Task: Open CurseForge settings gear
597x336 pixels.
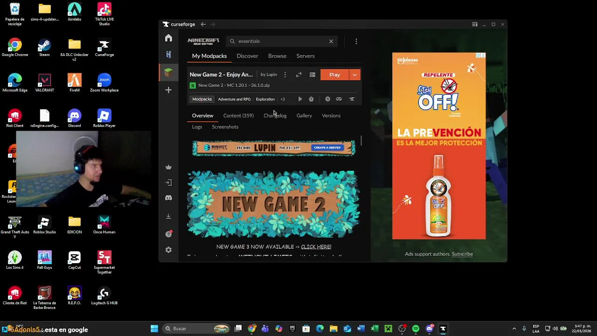Action: coord(168,250)
